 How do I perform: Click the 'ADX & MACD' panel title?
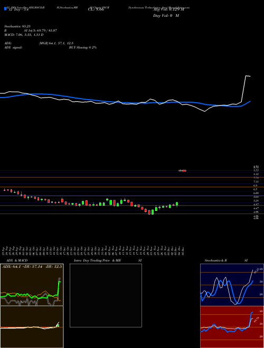click(17, 260)
